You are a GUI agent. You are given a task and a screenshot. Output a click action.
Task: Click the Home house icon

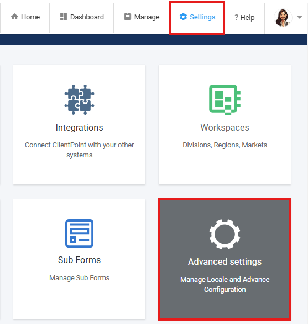pyautogui.click(x=14, y=17)
